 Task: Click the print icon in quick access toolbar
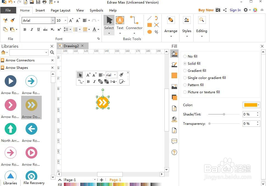pos(44,2)
